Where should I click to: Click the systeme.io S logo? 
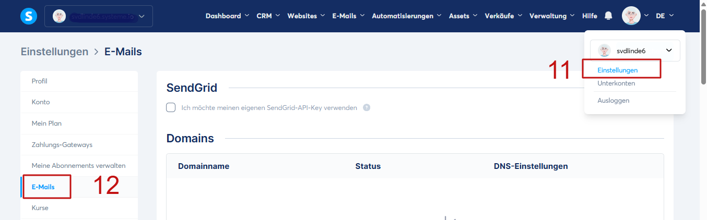click(x=29, y=16)
